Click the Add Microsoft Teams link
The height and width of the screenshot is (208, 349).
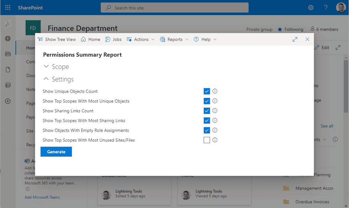(x=42, y=197)
